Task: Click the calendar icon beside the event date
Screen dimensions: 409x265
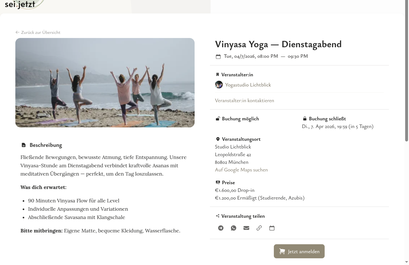Action: pyautogui.click(x=218, y=56)
